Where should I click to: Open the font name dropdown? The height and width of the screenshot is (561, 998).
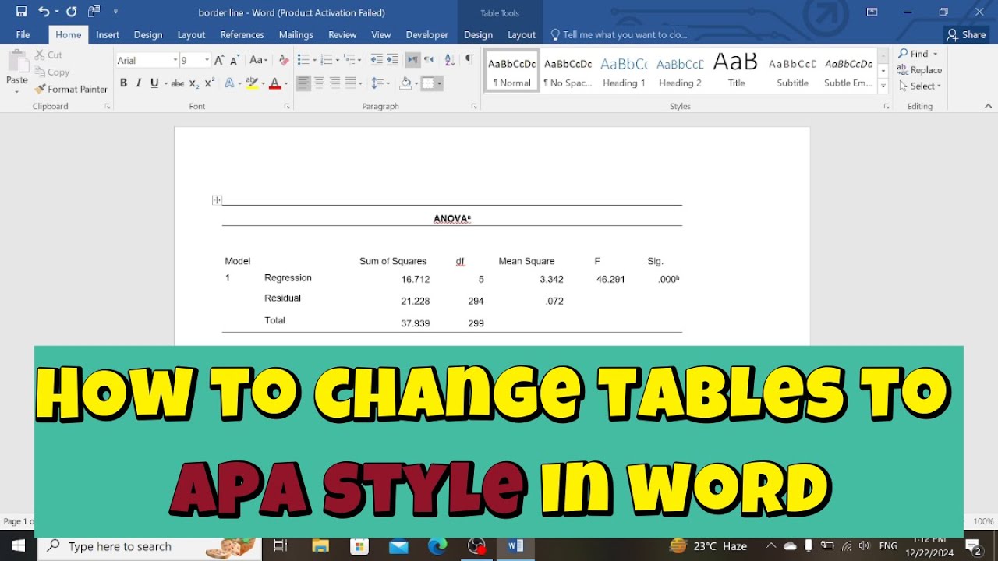[x=175, y=60]
